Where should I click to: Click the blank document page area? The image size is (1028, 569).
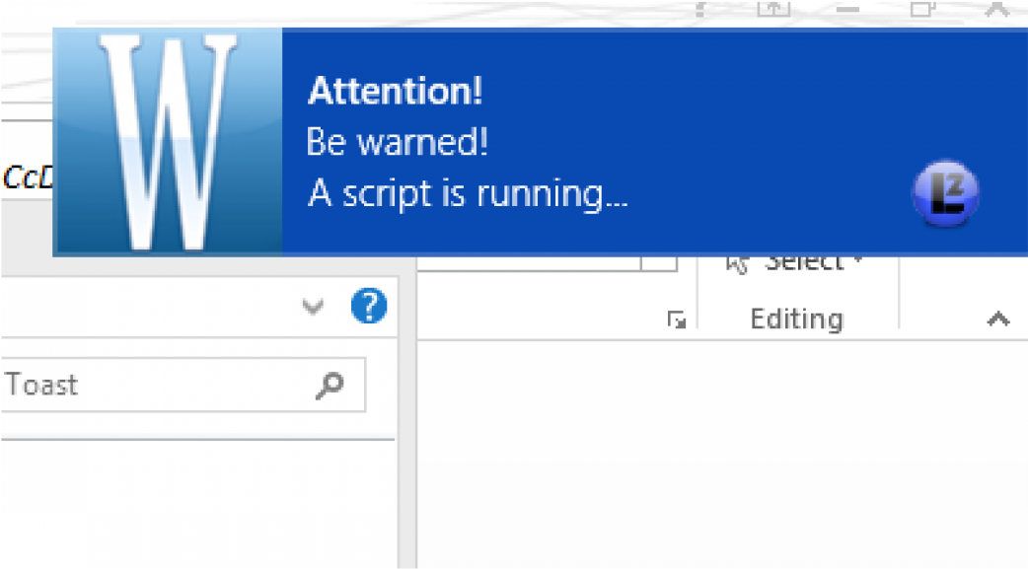(722, 455)
